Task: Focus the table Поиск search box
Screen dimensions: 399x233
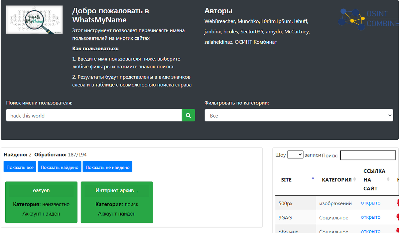Action: coord(368,155)
